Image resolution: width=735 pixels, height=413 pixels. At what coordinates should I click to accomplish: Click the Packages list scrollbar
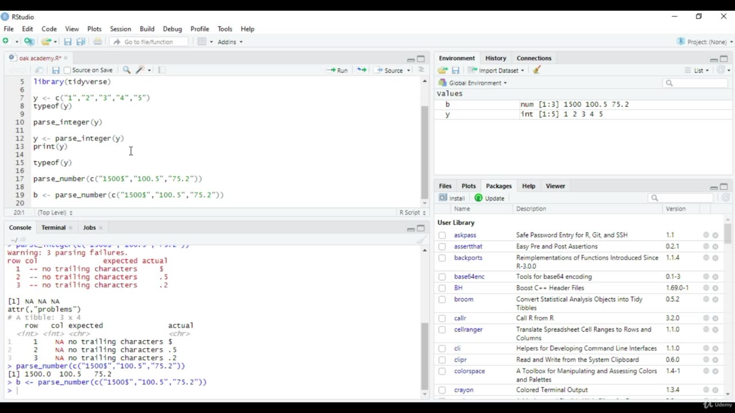click(728, 233)
